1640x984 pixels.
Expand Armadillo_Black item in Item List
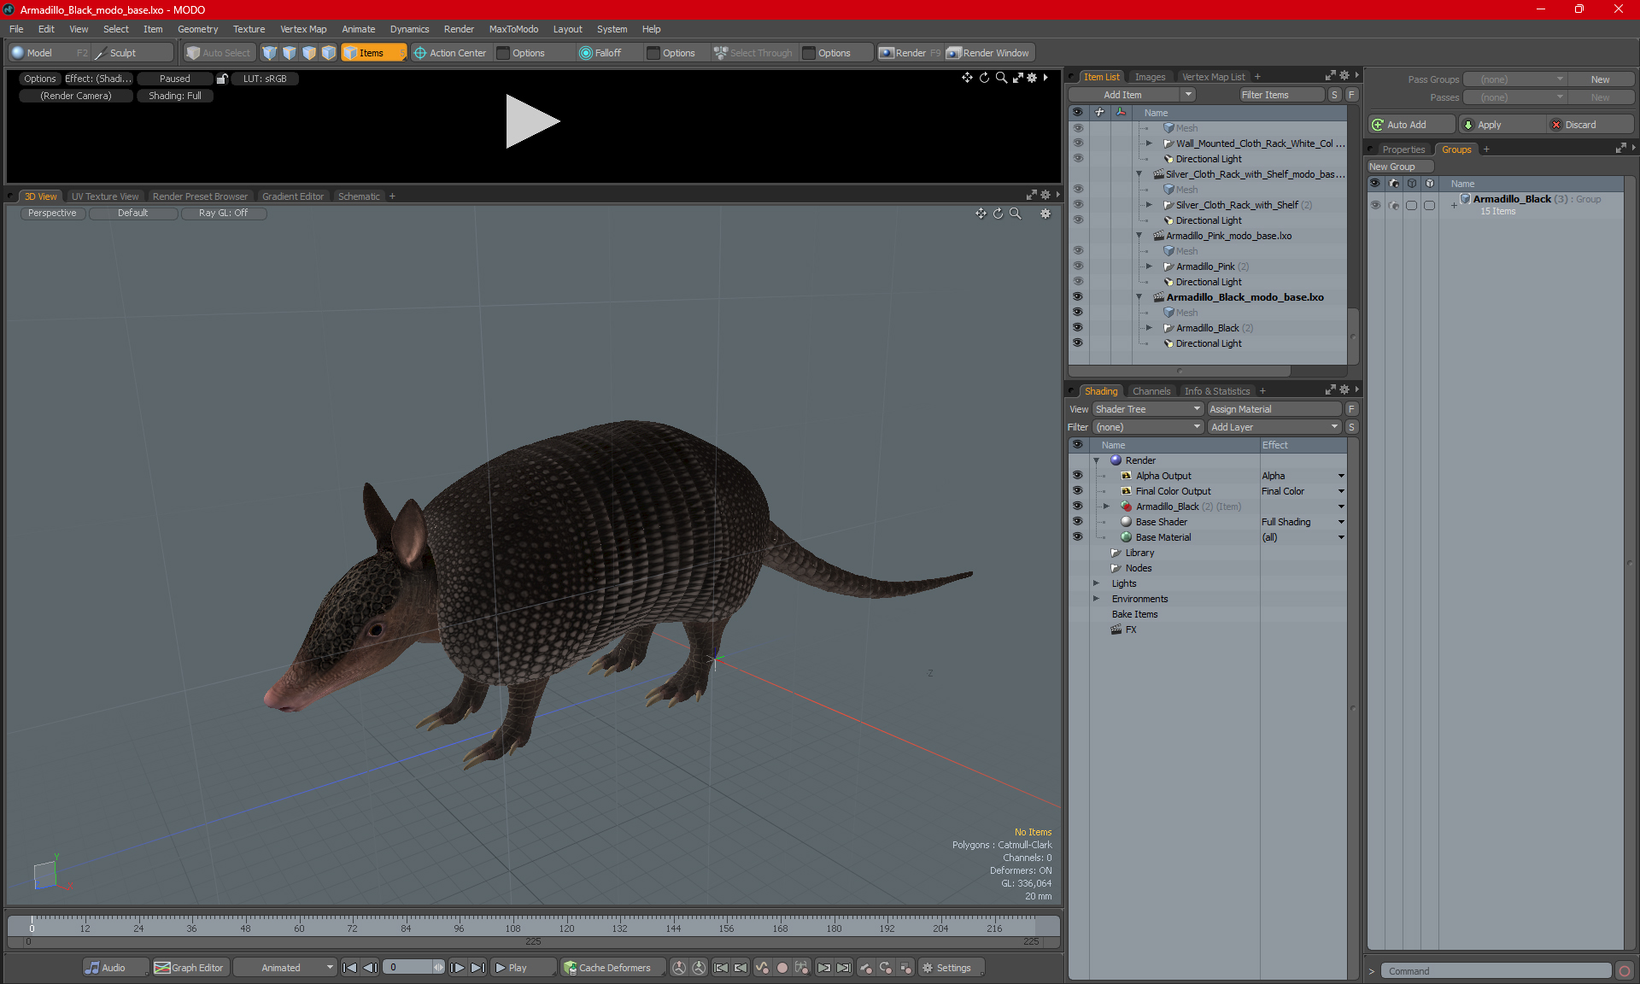click(1149, 328)
